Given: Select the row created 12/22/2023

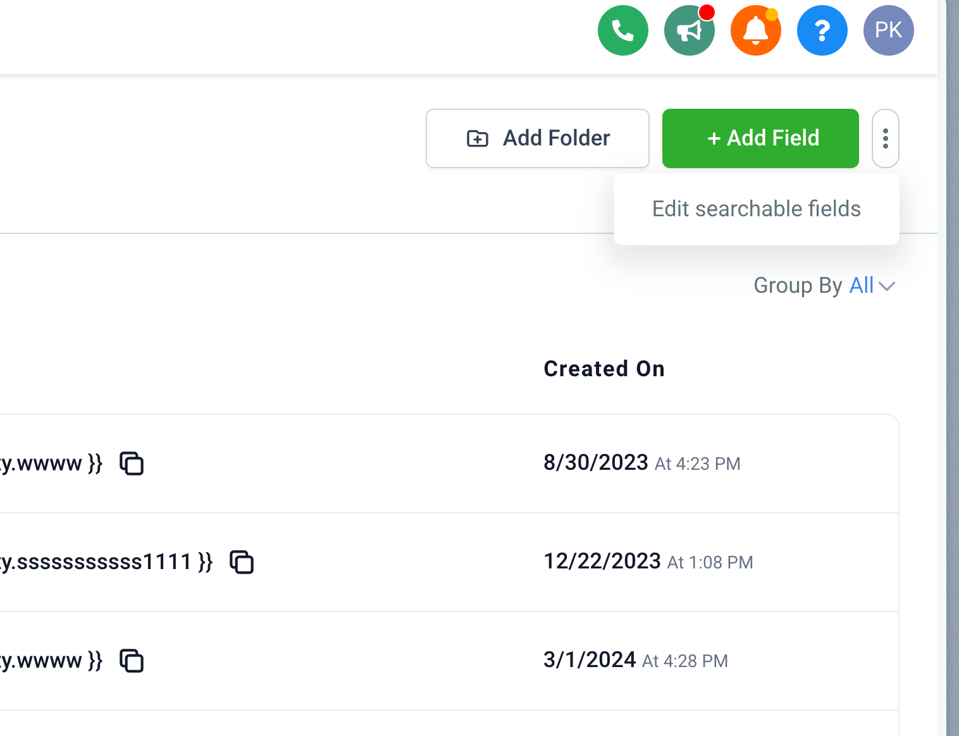Looking at the screenshot, I should [x=449, y=562].
